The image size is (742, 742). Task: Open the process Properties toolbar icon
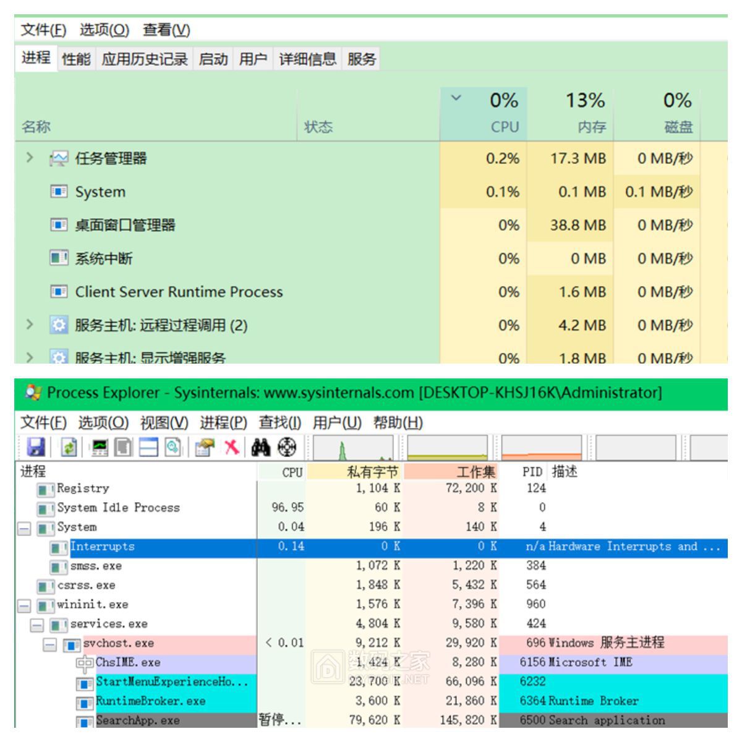[x=204, y=447]
